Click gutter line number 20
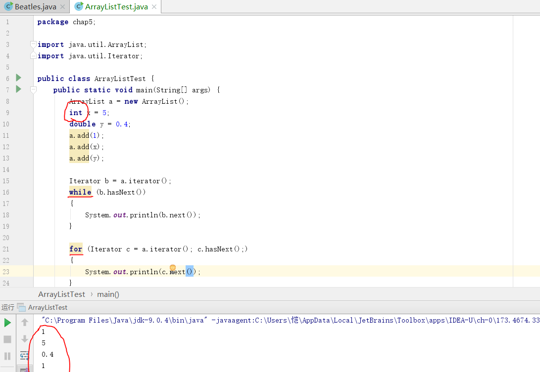 click(6, 238)
